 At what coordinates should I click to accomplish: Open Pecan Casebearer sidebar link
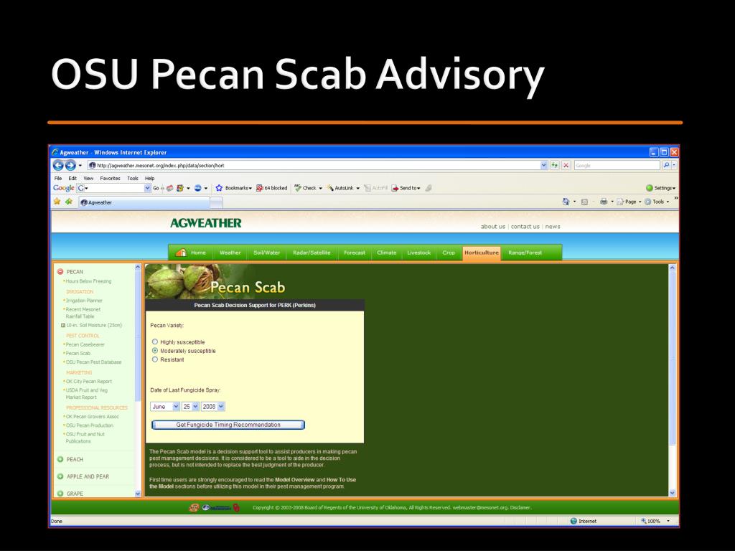coord(85,344)
